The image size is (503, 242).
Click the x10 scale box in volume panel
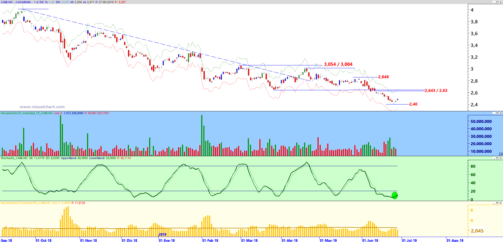501,154
